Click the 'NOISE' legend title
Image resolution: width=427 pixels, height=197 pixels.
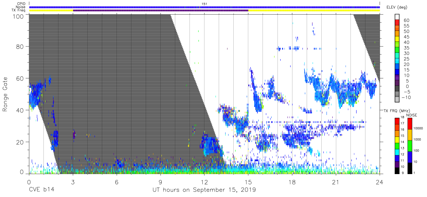(411, 115)
